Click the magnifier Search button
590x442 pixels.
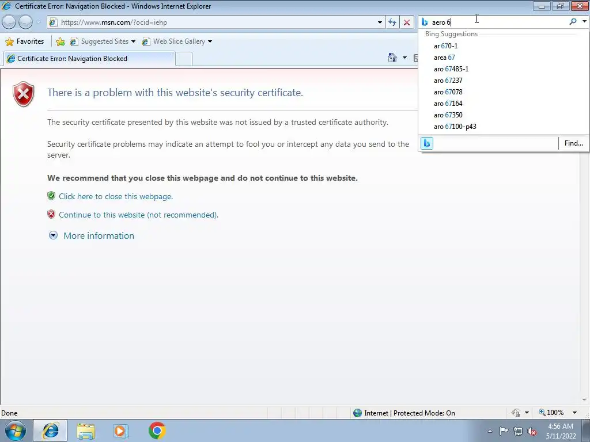573,22
